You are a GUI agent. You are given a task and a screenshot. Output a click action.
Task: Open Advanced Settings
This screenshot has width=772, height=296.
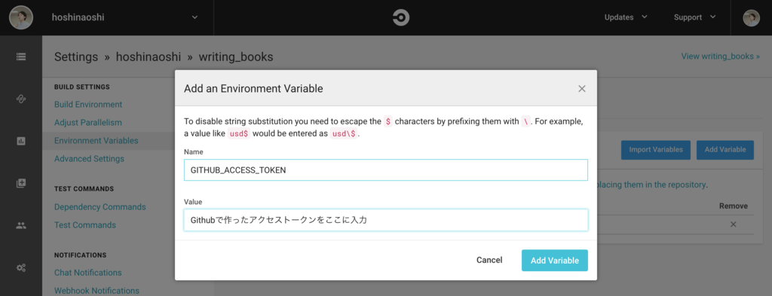89,159
